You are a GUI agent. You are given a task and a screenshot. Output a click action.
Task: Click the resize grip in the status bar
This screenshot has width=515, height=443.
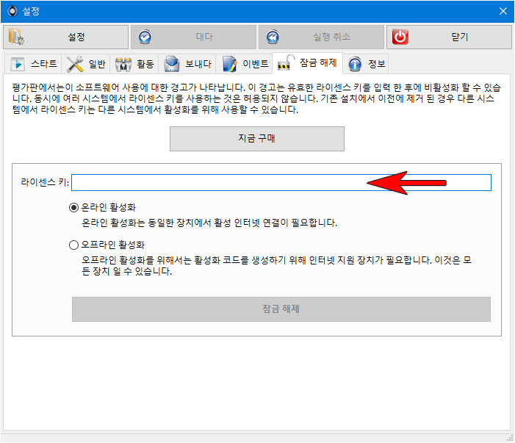[510, 438]
